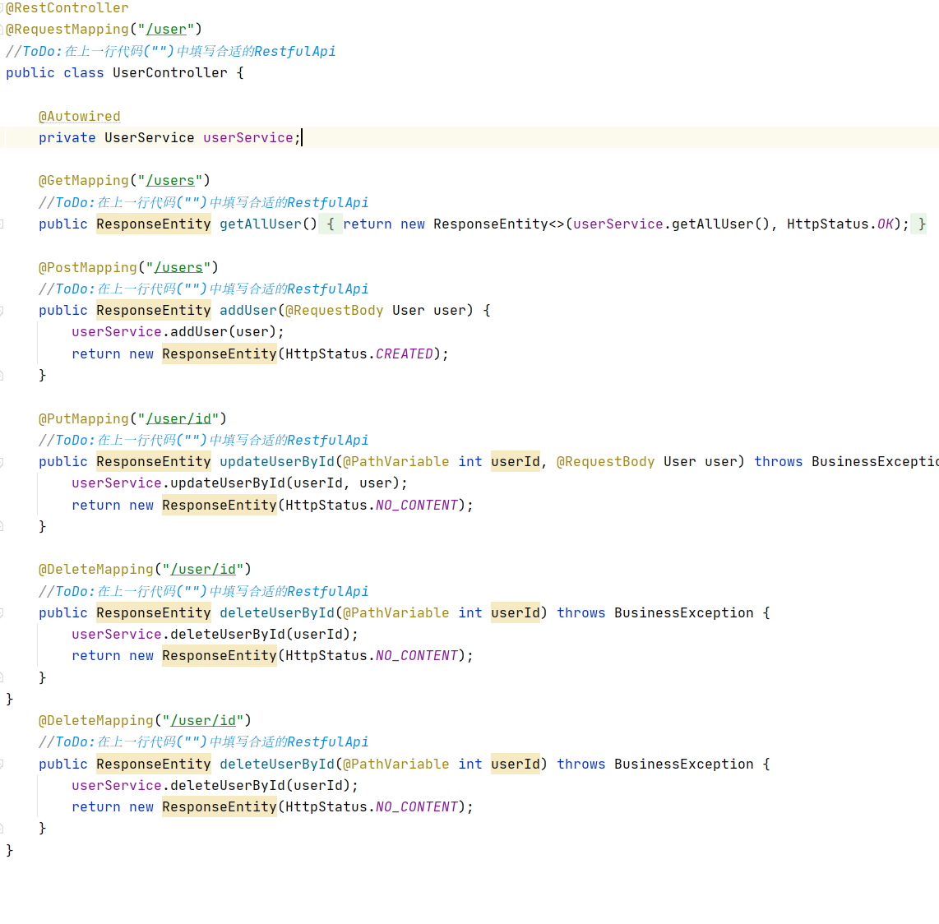
Task: Open the "/users" path in @GetMapping
Action: tap(170, 181)
